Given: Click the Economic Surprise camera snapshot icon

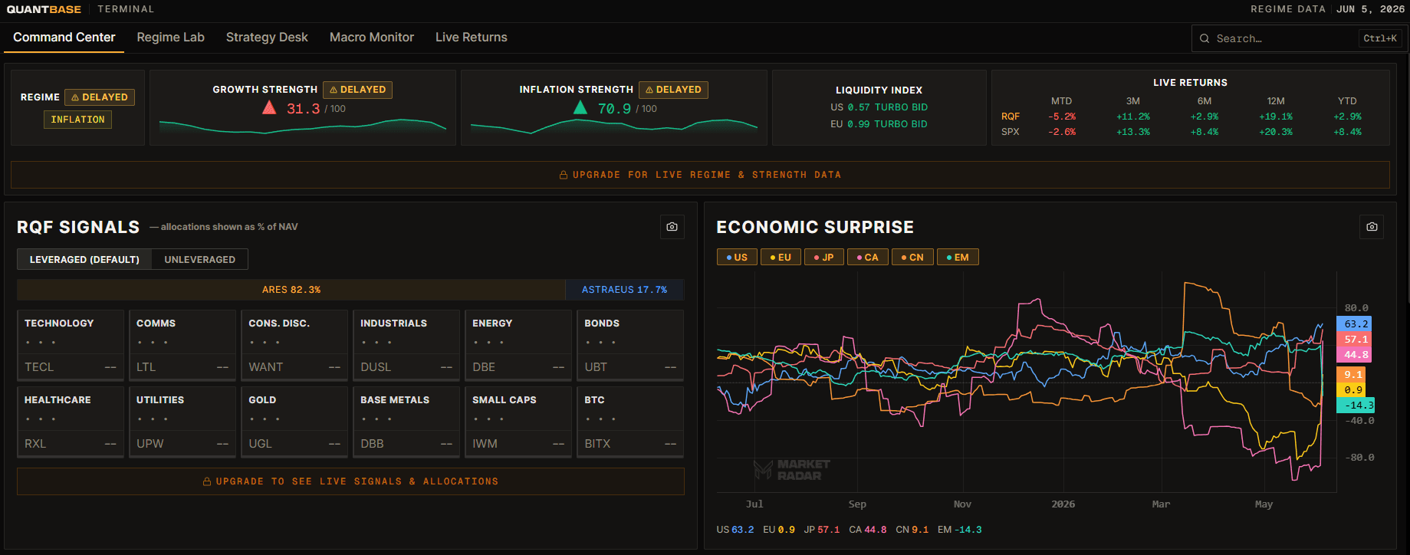Looking at the screenshot, I should (x=1372, y=227).
